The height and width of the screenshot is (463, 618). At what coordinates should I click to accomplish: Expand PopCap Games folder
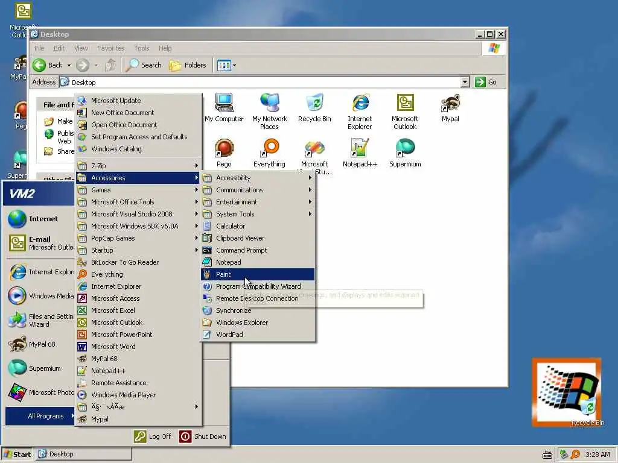(x=138, y=238)
